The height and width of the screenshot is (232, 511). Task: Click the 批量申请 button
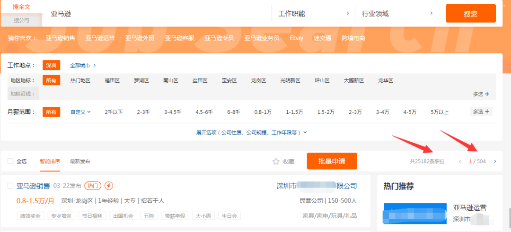pos(332,161)
